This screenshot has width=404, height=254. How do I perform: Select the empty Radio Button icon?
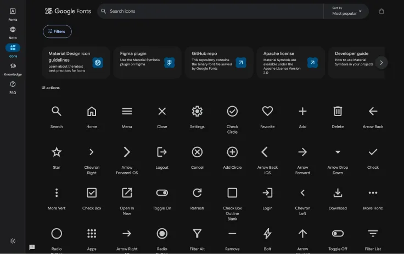57,234
